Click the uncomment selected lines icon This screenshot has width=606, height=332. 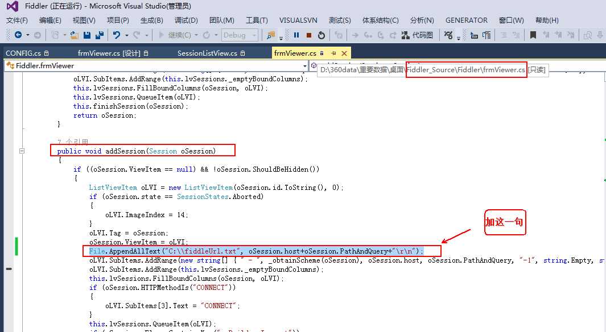pyautogui.click(x=516, y=35)
